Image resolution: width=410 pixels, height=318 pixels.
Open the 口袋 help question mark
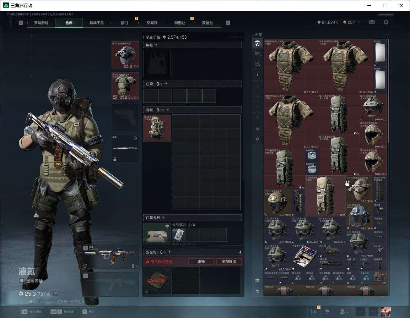coord(166,84)
